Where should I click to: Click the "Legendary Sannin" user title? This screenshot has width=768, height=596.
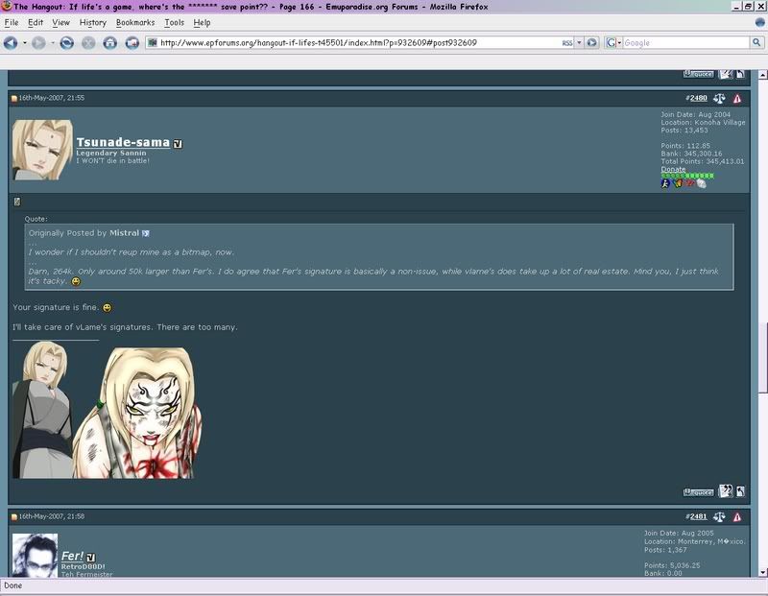click(111, 153)
